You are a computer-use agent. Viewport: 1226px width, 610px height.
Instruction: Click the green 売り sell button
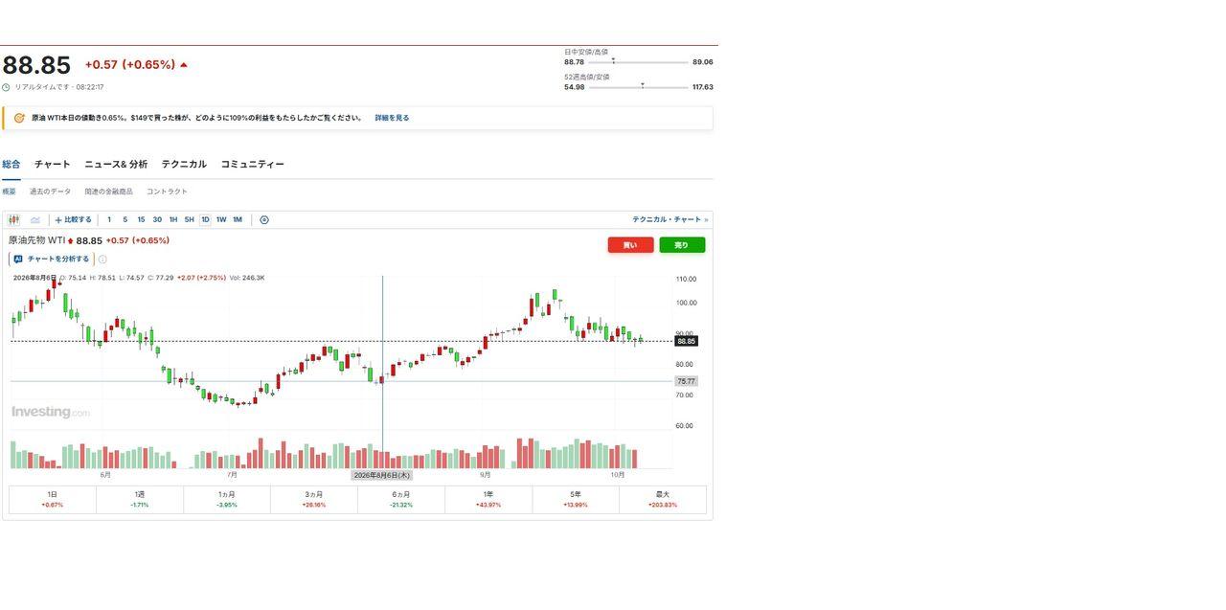click(x=682, y=245)
